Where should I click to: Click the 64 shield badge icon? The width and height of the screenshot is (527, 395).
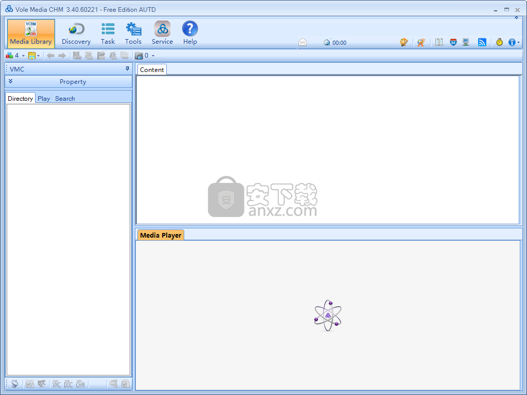click(x=453, y=42)
